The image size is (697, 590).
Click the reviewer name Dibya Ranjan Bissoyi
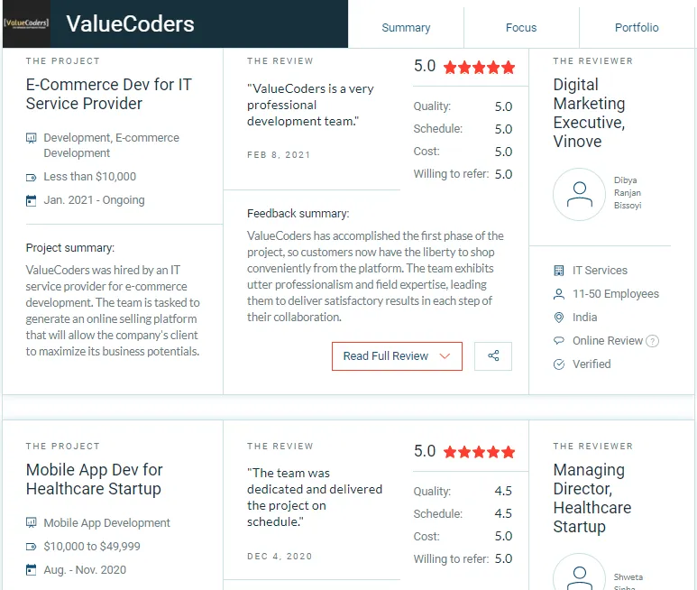pyautogui.click(x=628, y=193)
